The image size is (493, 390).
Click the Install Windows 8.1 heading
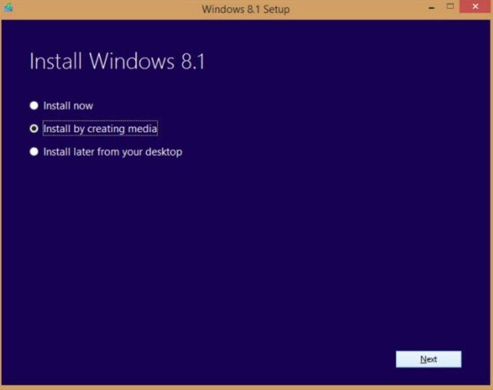(117, 61)
